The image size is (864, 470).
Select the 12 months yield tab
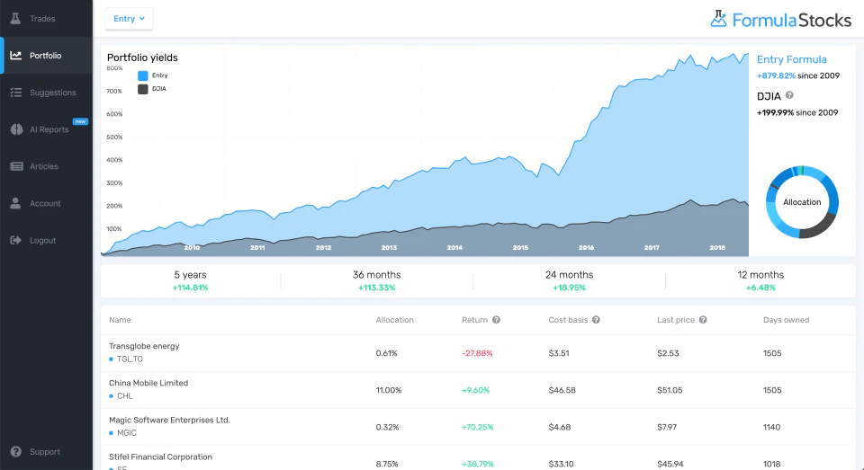[760, 280]
